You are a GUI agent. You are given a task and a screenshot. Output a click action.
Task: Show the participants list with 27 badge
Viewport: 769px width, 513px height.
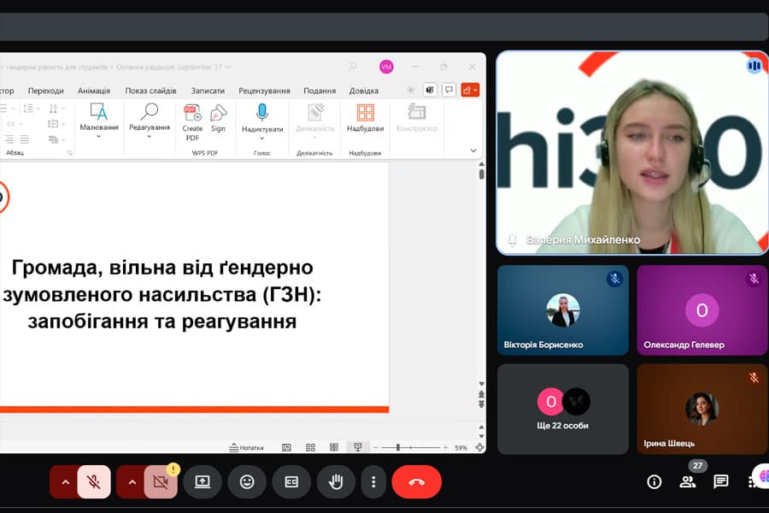(x=688, y=481)
